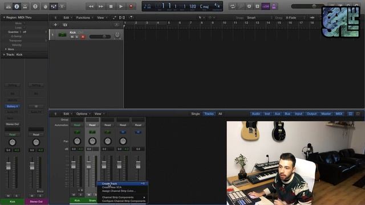Stop playback with the Stop button

coord(111,6)
